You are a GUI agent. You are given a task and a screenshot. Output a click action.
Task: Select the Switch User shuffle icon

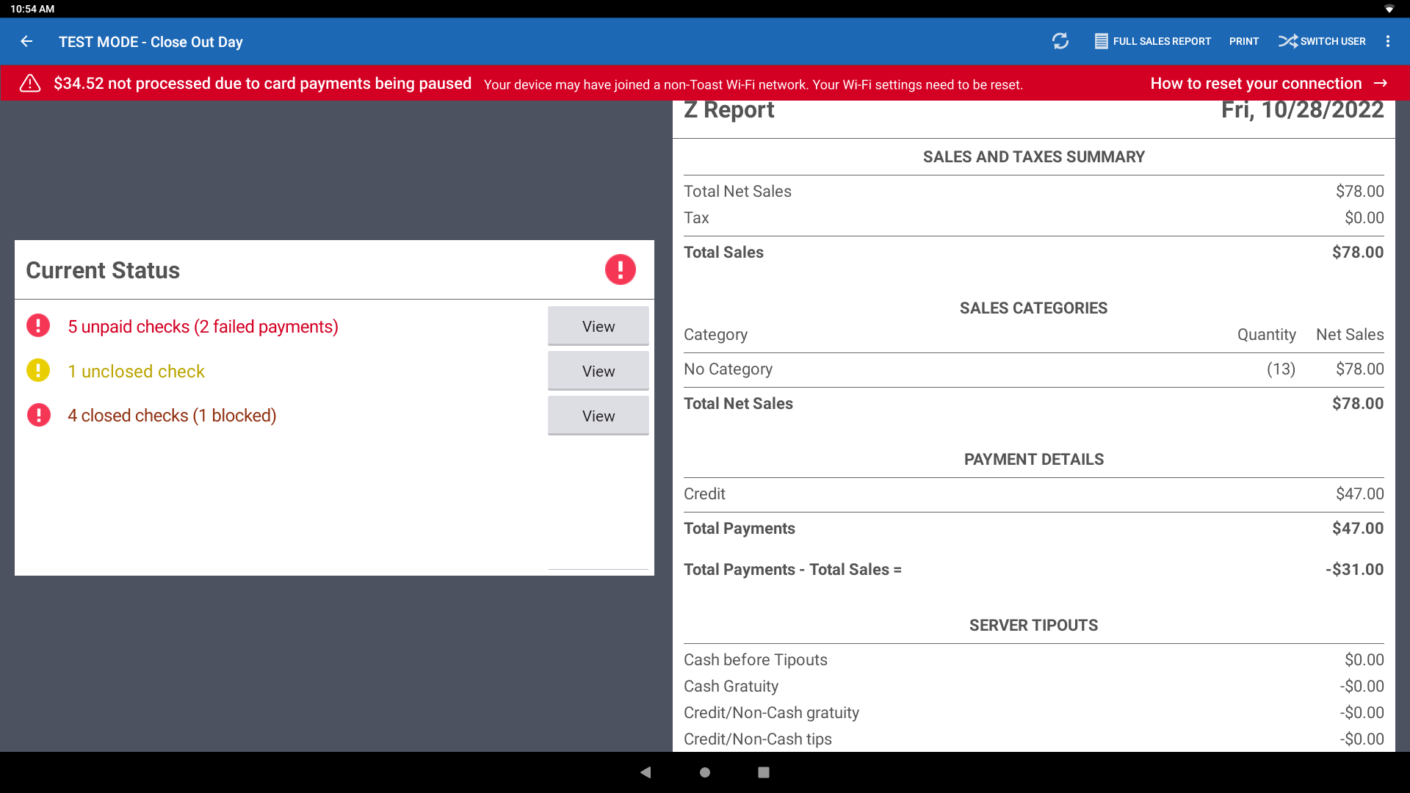1290,41
